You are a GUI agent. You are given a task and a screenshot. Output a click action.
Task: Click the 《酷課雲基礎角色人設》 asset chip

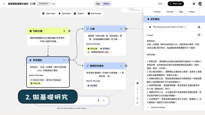(99, 52)
